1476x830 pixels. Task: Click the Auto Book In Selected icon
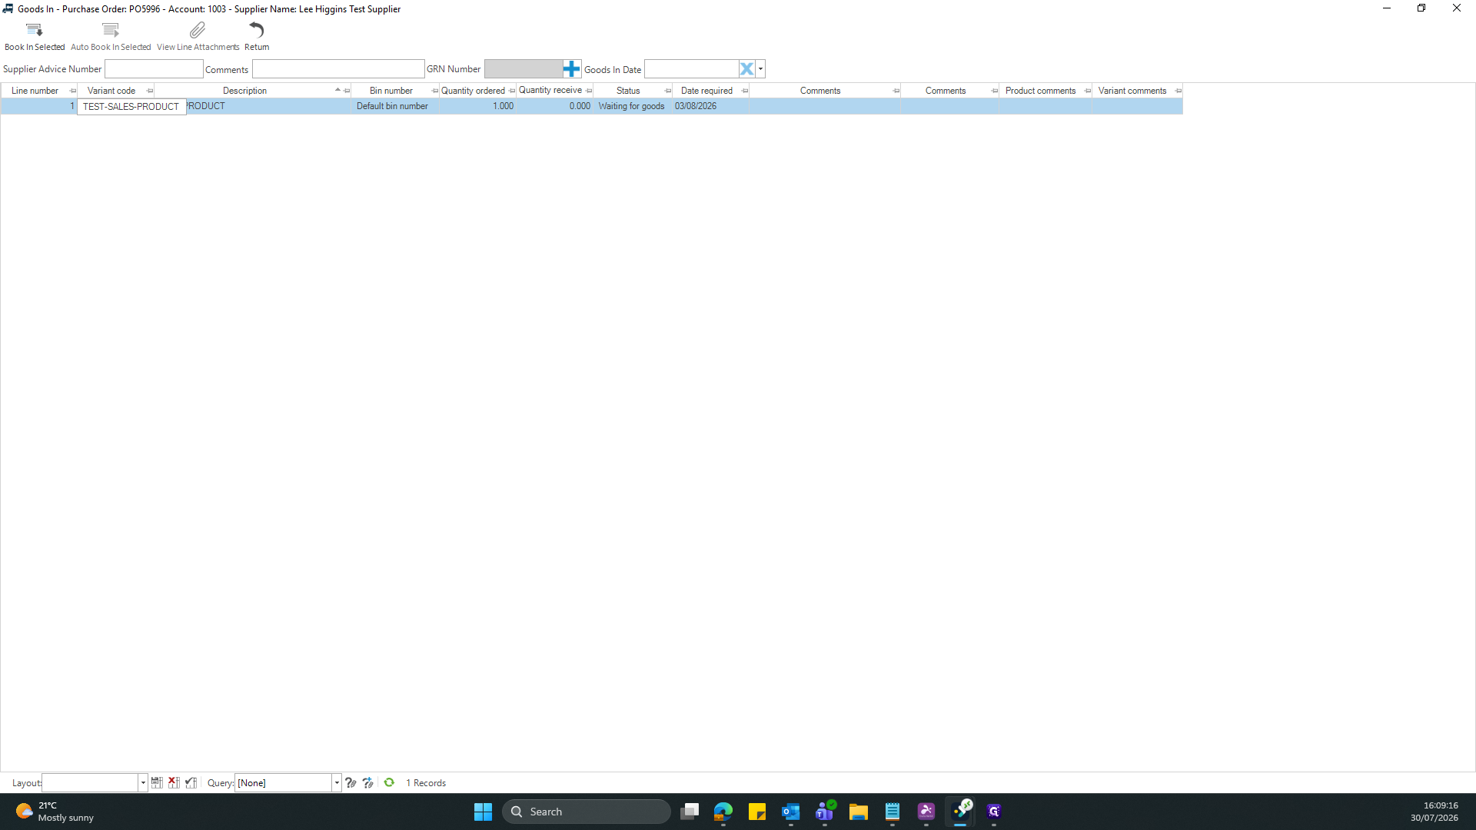click(111, 30)
